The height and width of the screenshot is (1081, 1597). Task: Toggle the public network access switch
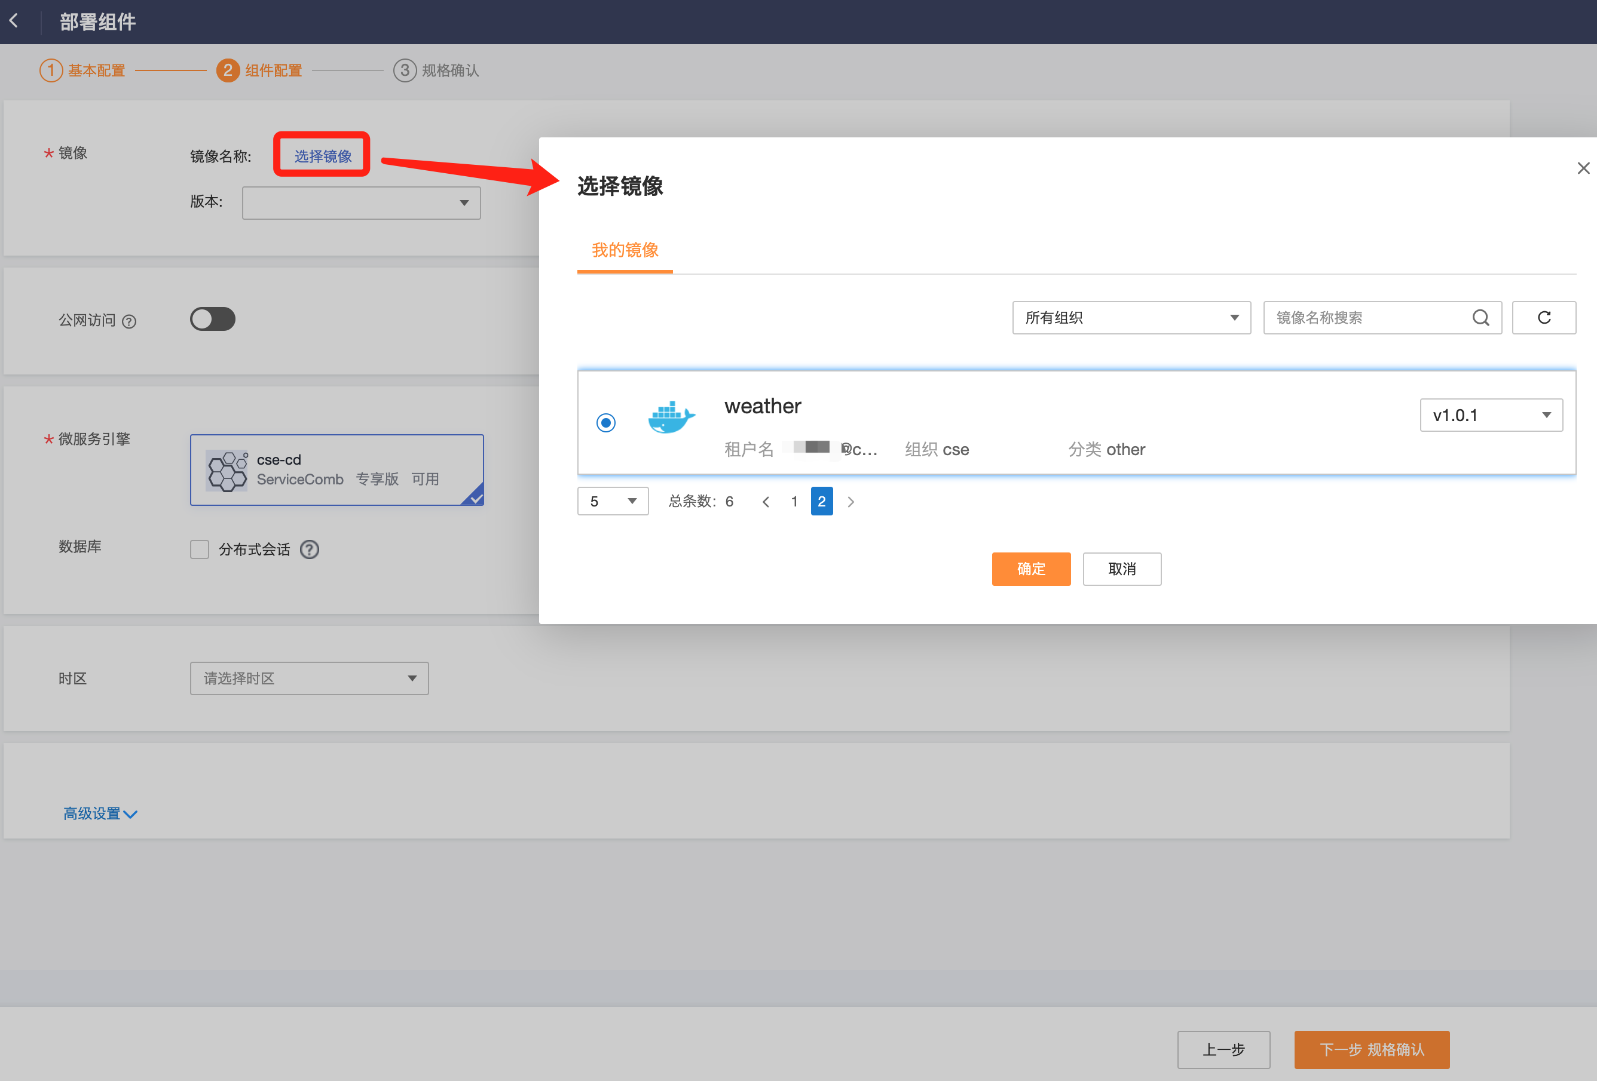point(212,320)
